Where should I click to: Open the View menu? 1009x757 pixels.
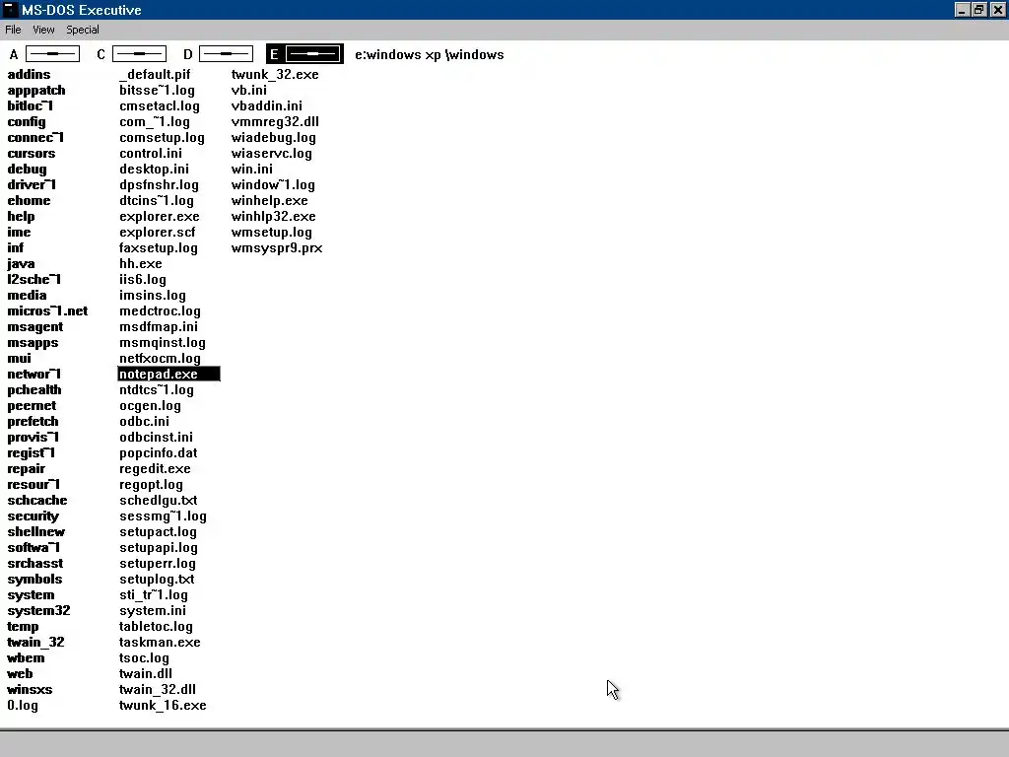[x=43, y=30]
